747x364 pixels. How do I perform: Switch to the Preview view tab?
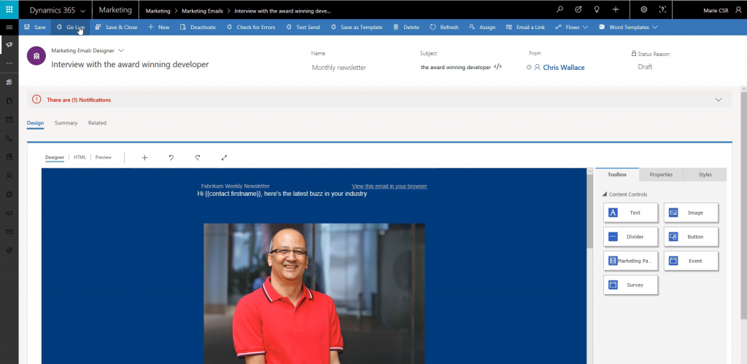[x=104, y=157]
